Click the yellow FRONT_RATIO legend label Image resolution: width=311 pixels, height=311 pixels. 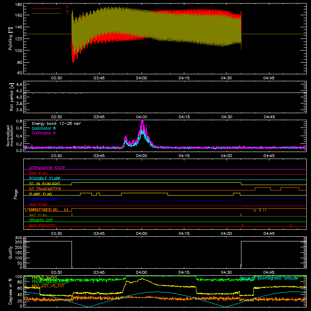click(x=44, y=278)
